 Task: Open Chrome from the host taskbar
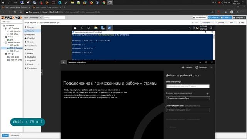pyautogui.click(x=104, y=3)
